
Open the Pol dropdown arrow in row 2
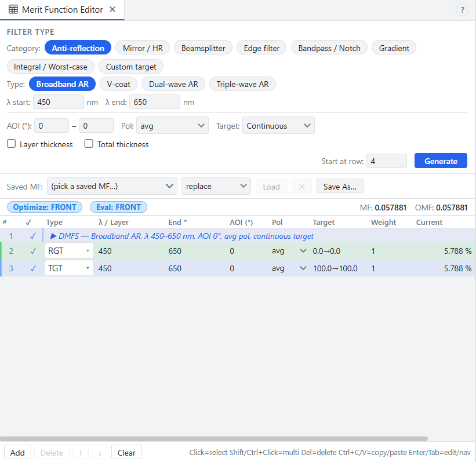click(x=303, y=251)
